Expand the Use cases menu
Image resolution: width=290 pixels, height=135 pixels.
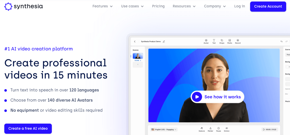point(132,6)
